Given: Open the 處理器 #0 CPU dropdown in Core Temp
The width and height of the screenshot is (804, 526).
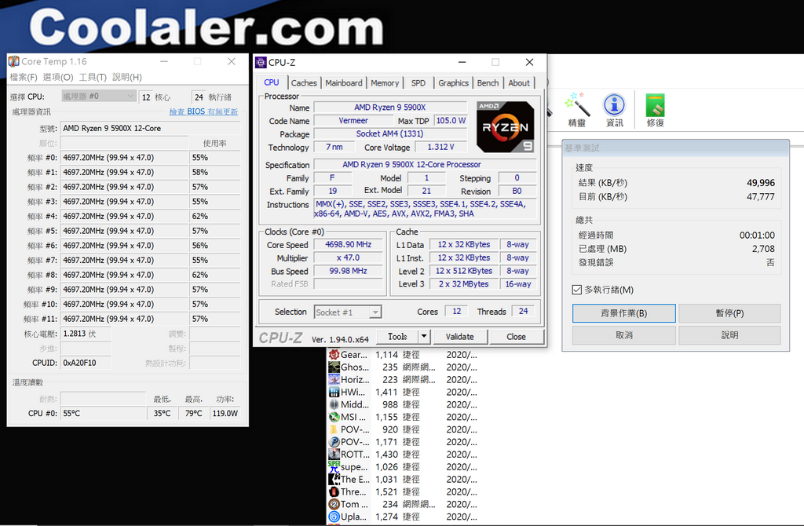Looking at the screenshot, I should tap(99, 96).
